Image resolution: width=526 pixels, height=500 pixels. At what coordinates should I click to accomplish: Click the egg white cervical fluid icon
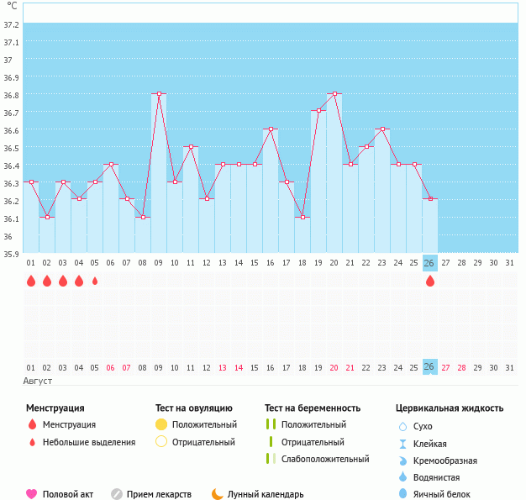403,494
